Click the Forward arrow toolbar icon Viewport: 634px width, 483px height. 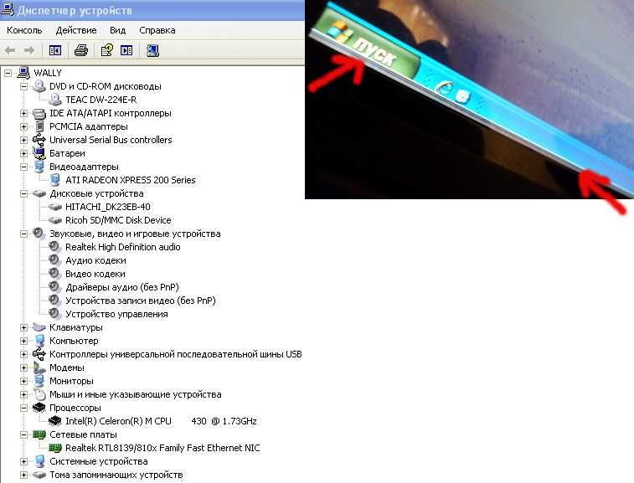click(28, 50)
